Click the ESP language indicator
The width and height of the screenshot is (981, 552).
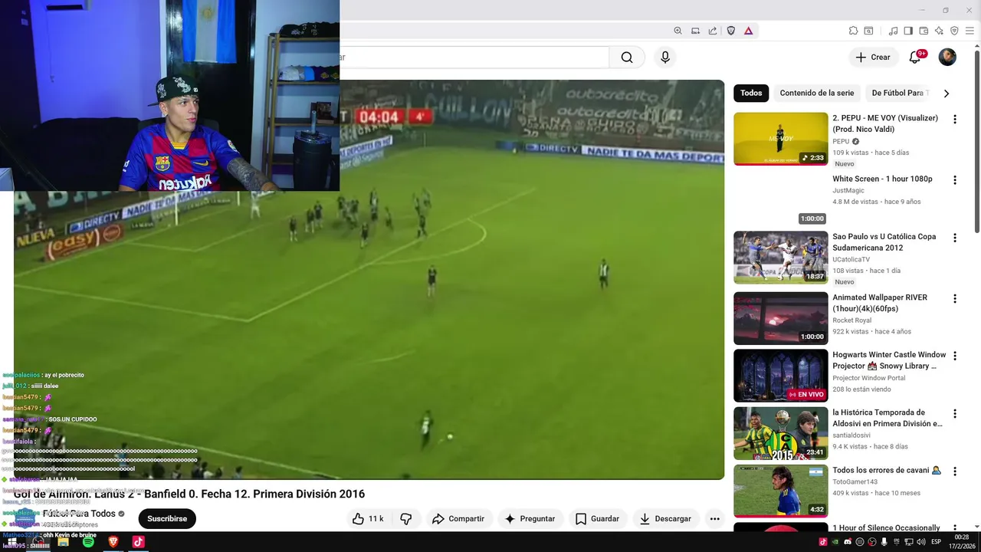937,542
